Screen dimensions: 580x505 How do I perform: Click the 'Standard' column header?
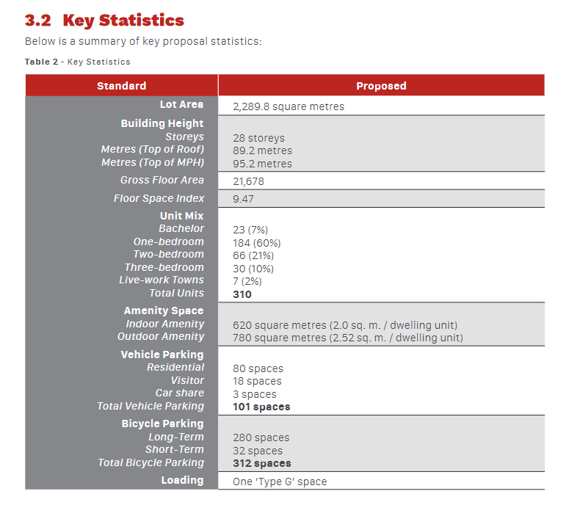click(121, 86)
